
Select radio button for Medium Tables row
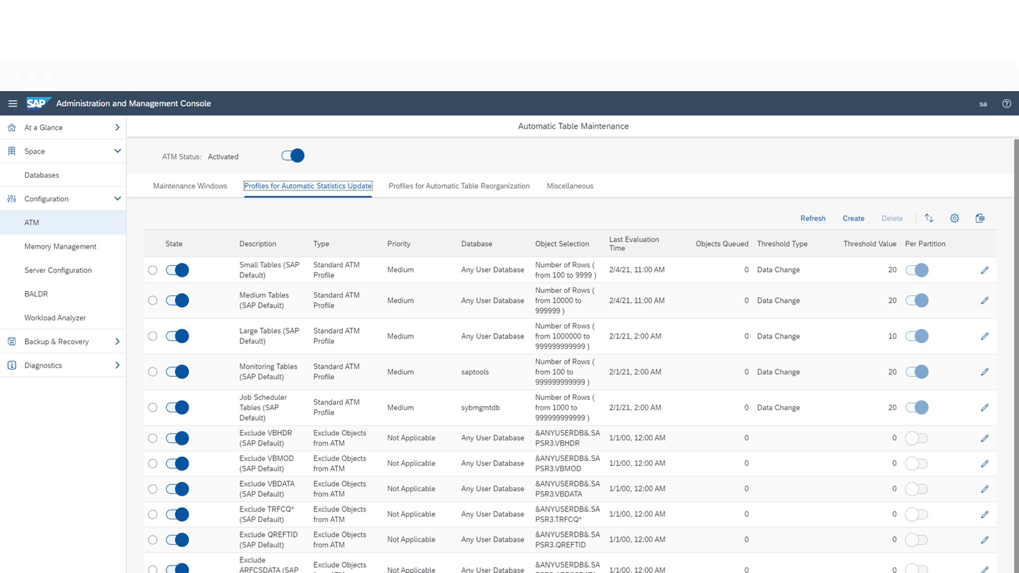point(152,301)
